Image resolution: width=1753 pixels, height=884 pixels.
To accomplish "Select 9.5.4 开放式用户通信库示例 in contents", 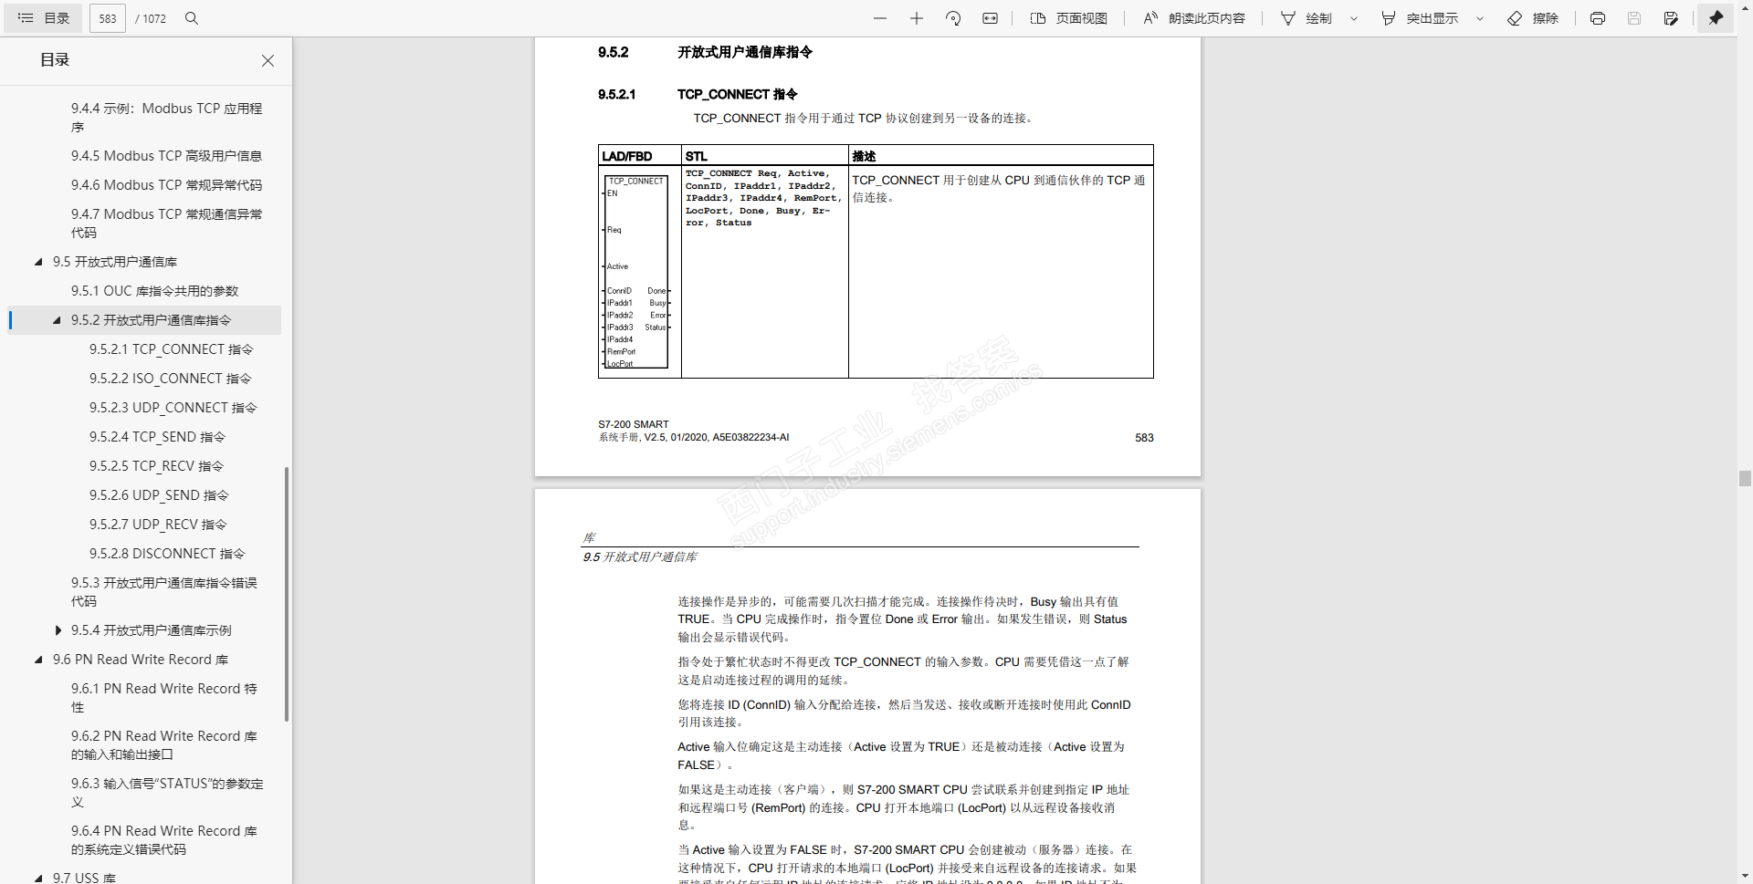I will pyautogui.click(x=152, y=630).
